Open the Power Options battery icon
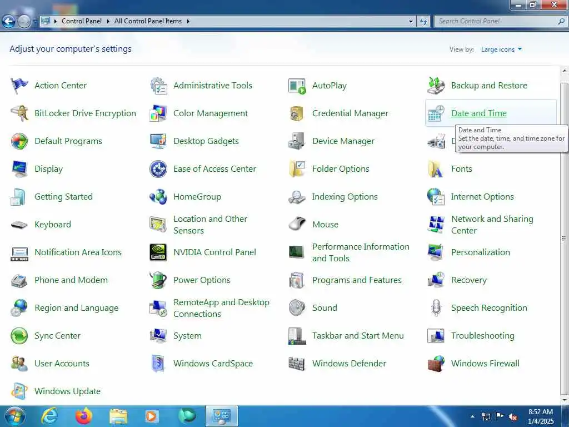Image resolution: width=569 pixels, height=427 pixels. (158, 280)
